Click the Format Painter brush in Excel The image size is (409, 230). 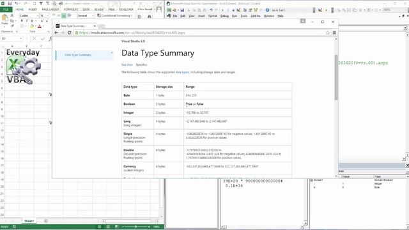point(12,26)
